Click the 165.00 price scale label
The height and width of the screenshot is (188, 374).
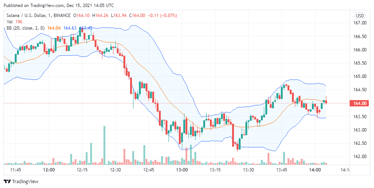click(x=360, y=76)
